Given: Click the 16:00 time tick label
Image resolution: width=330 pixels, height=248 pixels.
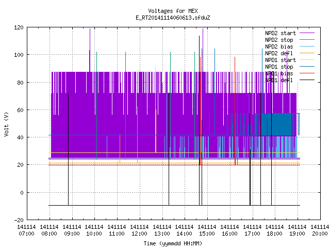Looking at the screenshot, I should pos(229,234).
